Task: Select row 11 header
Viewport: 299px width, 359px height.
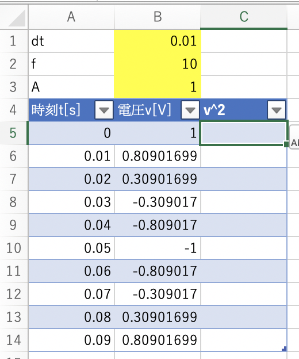Action: (14, 271)
